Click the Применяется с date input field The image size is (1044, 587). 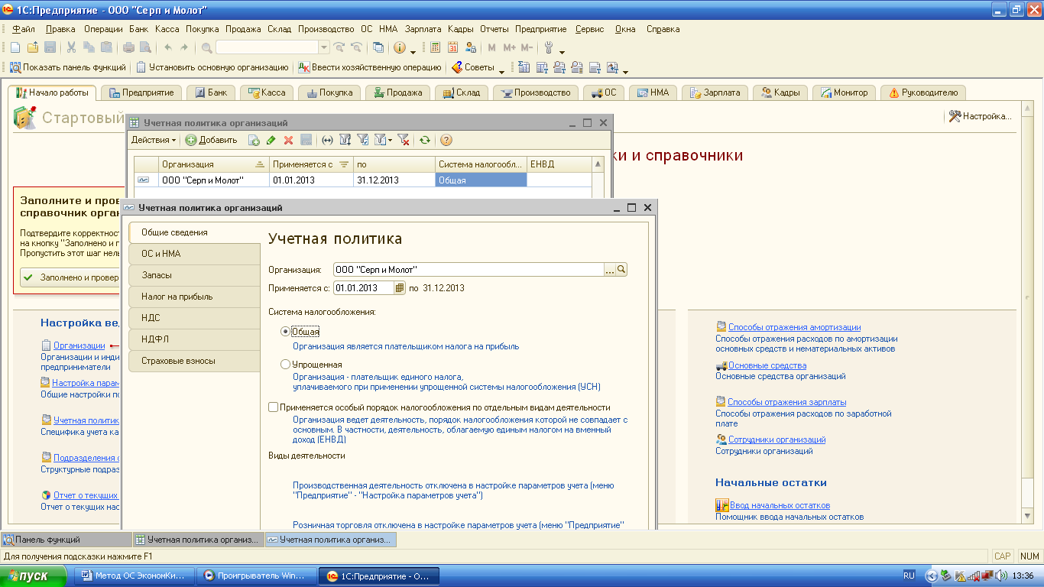click(364, 288)
